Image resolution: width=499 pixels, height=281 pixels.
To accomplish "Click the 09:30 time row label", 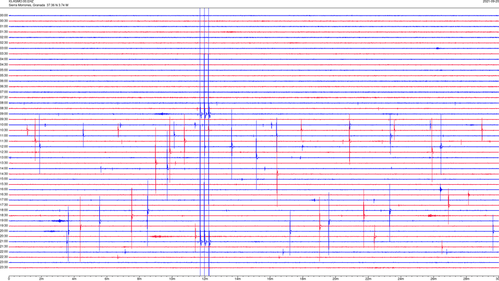I will (4, 120).
